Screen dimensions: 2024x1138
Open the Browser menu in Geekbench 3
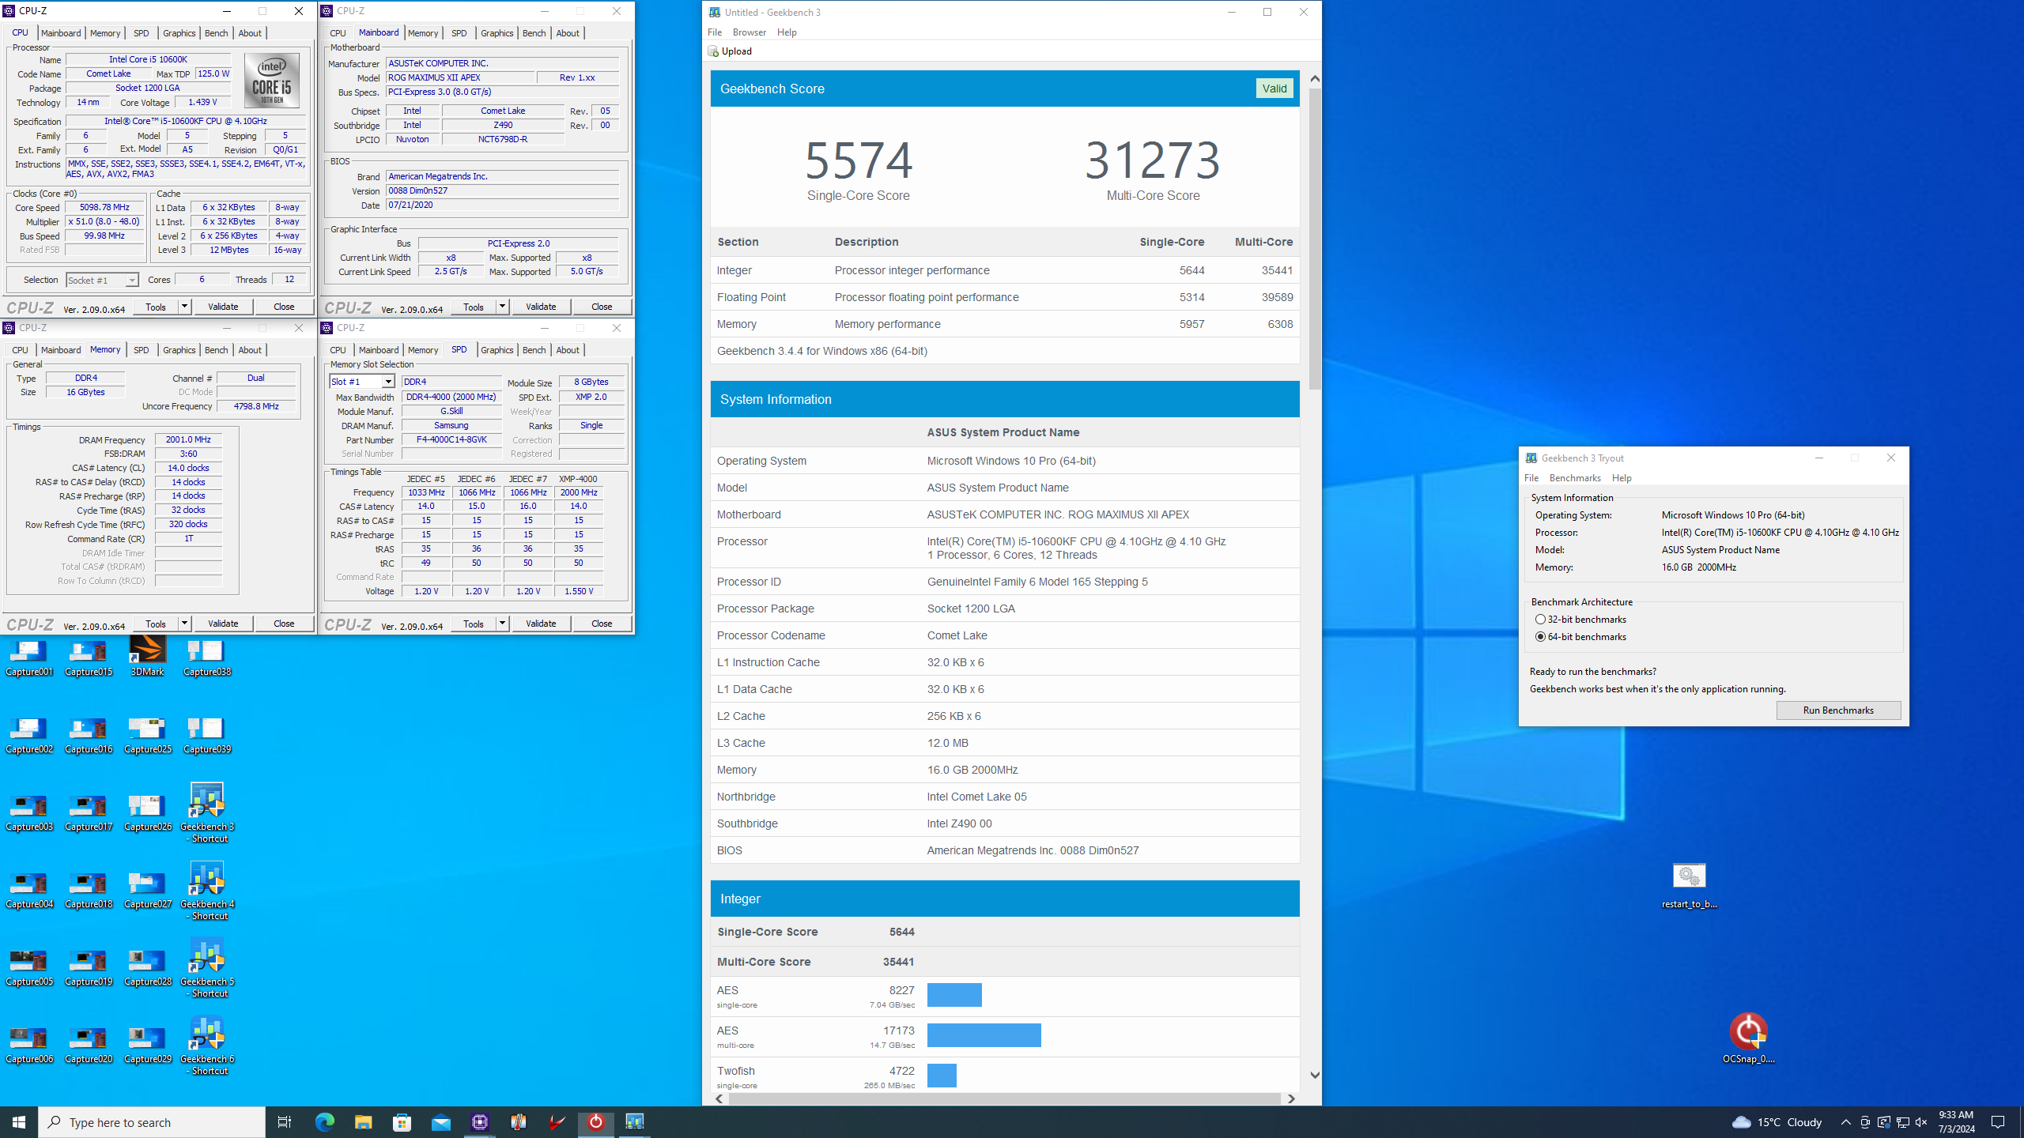[749, 32]
